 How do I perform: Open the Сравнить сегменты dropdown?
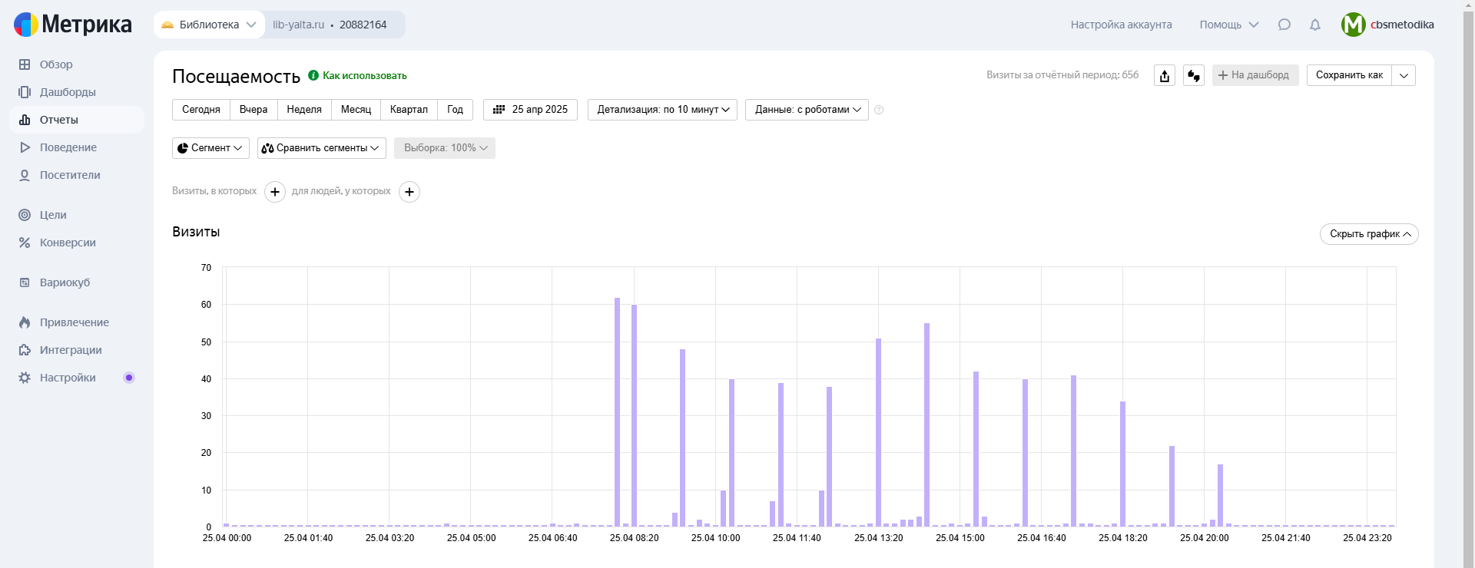click(x=322, y=148)
